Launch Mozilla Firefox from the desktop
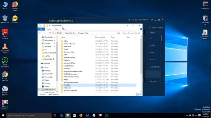 (15, 6)
